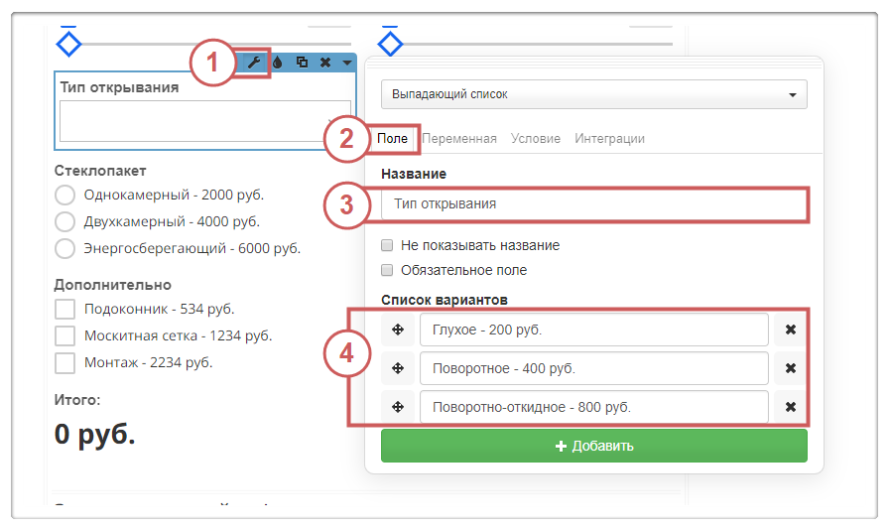Click the green 'Добавить' button

593,446
